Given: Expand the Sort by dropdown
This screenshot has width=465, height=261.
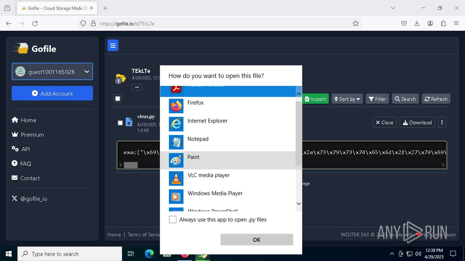Looking at the screenshot, I should pyautogui.click(x=347, y=99).
